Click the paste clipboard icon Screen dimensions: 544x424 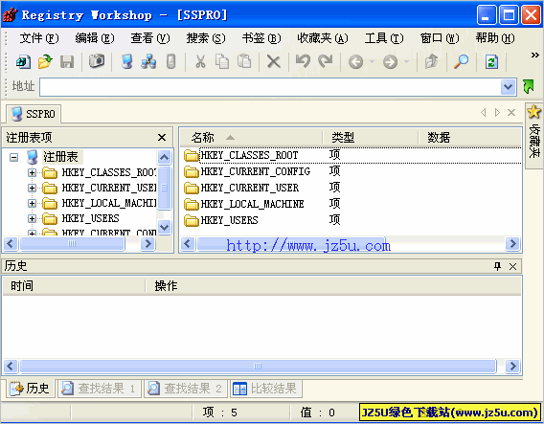[244, 61]
